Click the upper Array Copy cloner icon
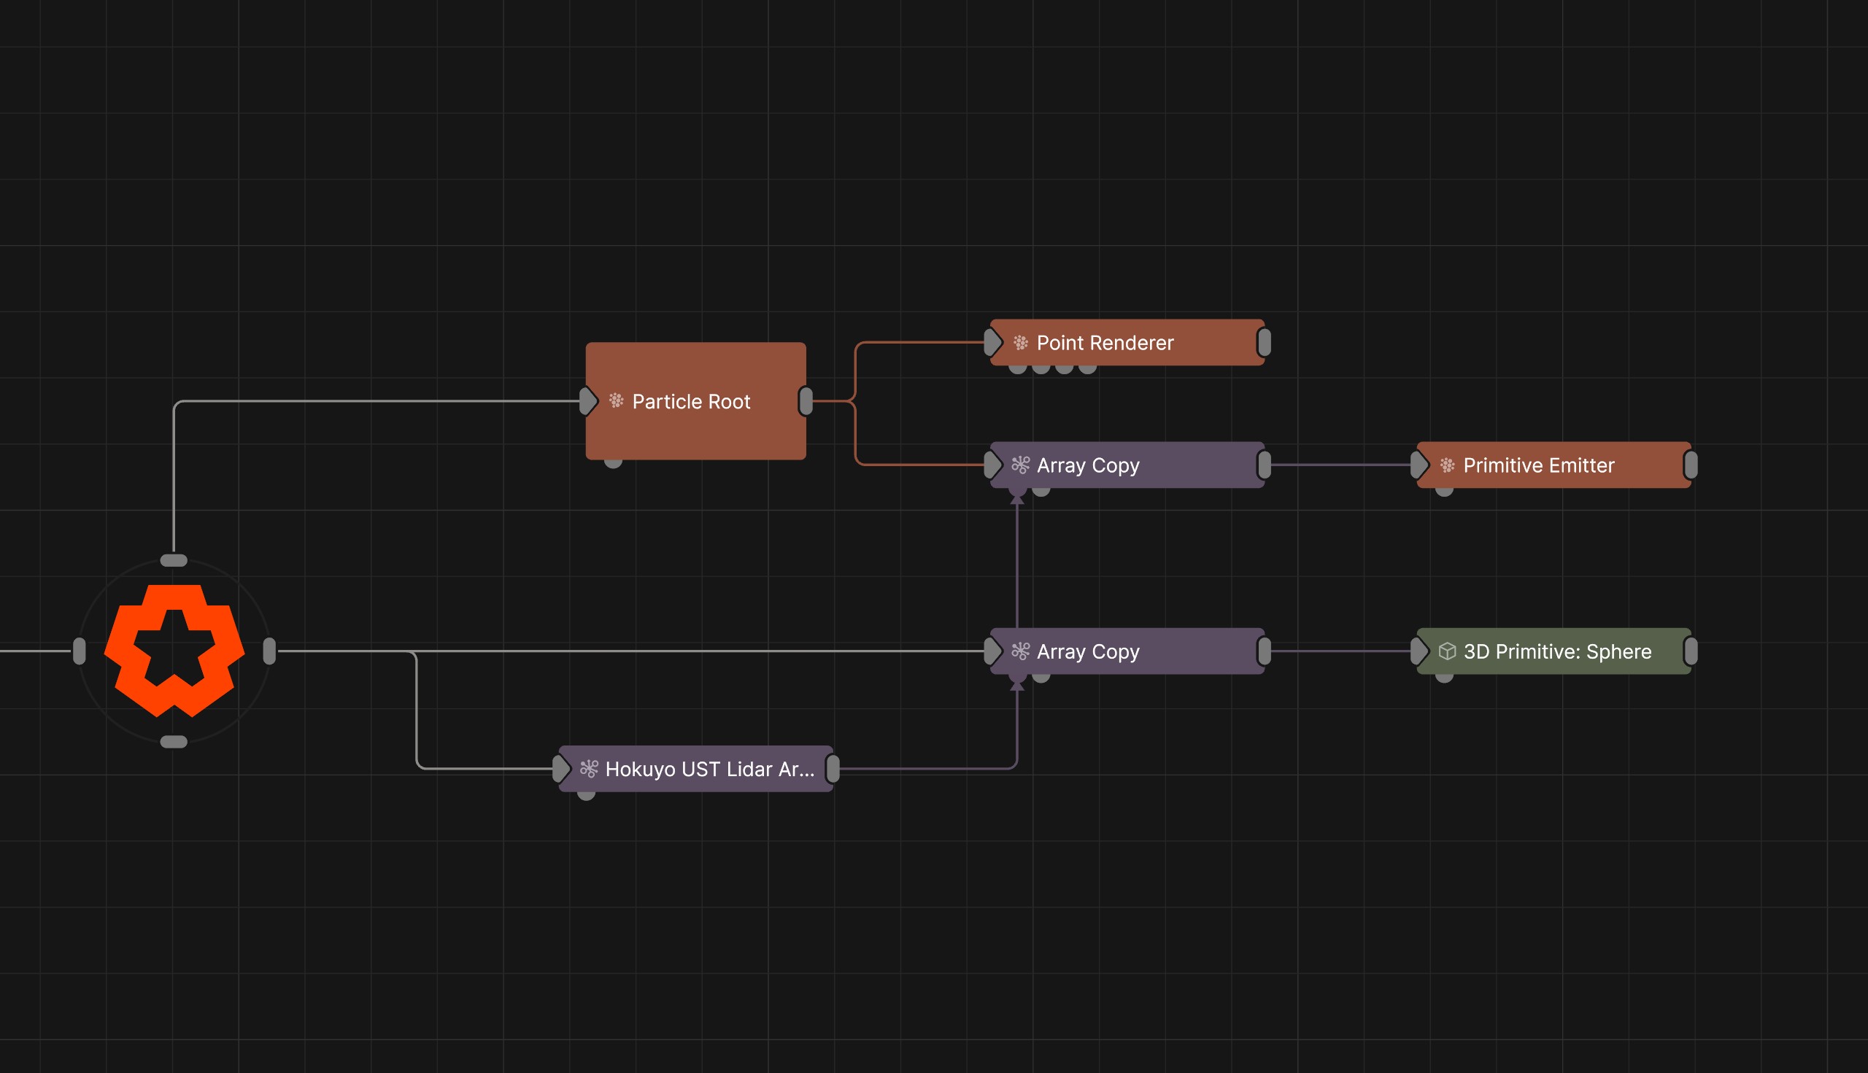This screenshot has height=1073, width=1868. (1020, 465)
